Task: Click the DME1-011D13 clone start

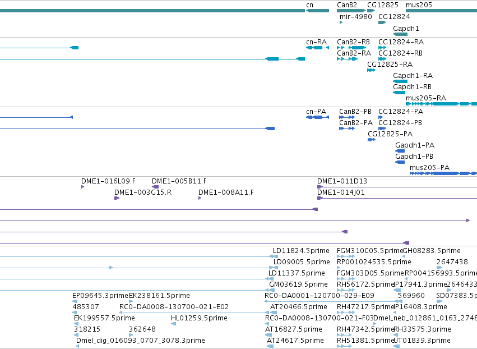Action: [320, 187]
